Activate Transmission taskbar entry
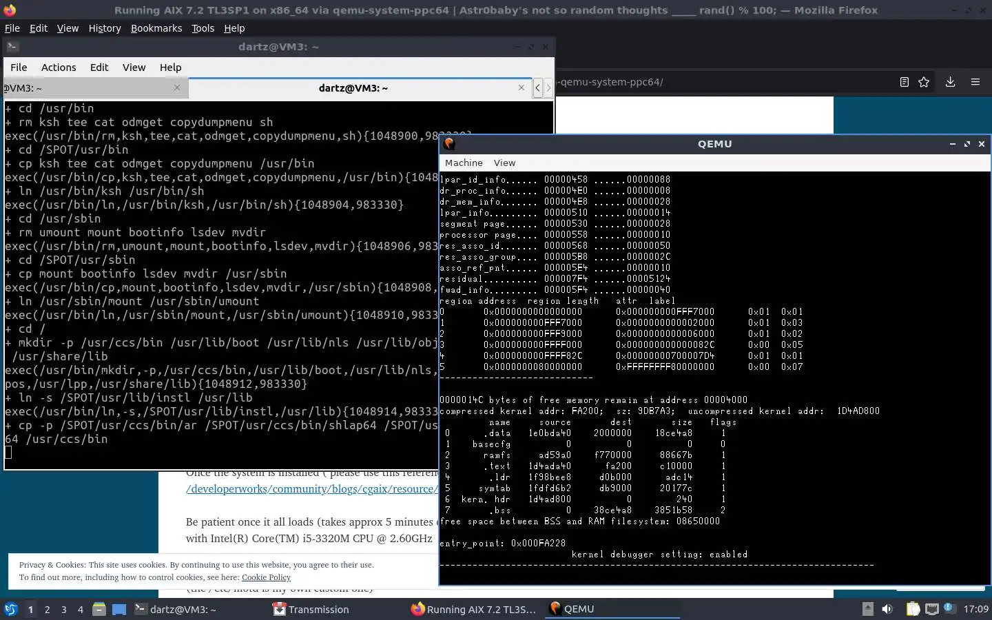This screenshot has width=992, height=620. [337, 609]
